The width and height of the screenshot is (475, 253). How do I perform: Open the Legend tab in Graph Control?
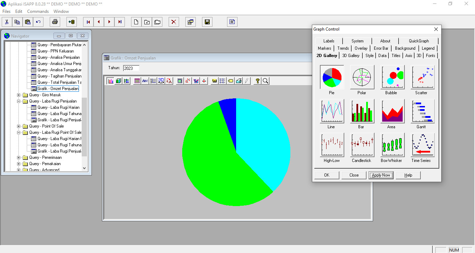(428, 48)
